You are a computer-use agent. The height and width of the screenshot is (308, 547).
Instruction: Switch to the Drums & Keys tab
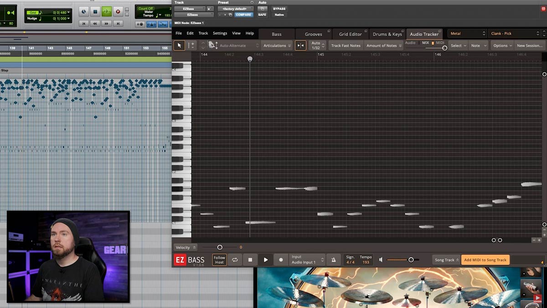[387, 34]
